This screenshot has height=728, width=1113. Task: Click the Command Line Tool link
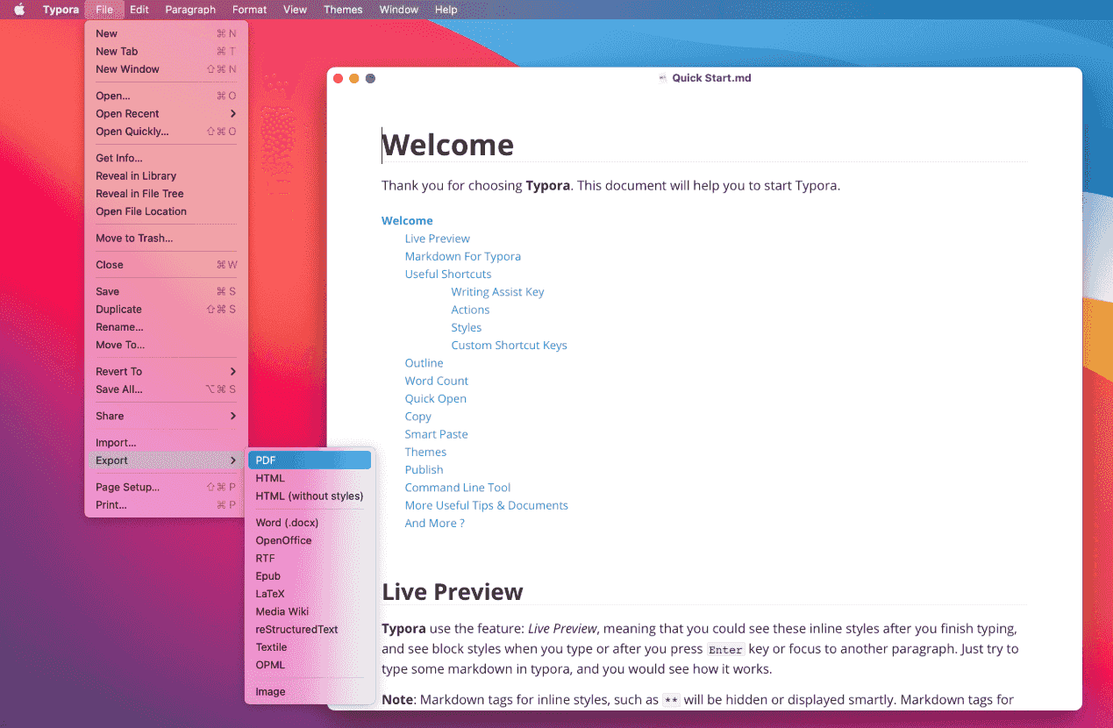pyautogui.click(x=457, y=488)
